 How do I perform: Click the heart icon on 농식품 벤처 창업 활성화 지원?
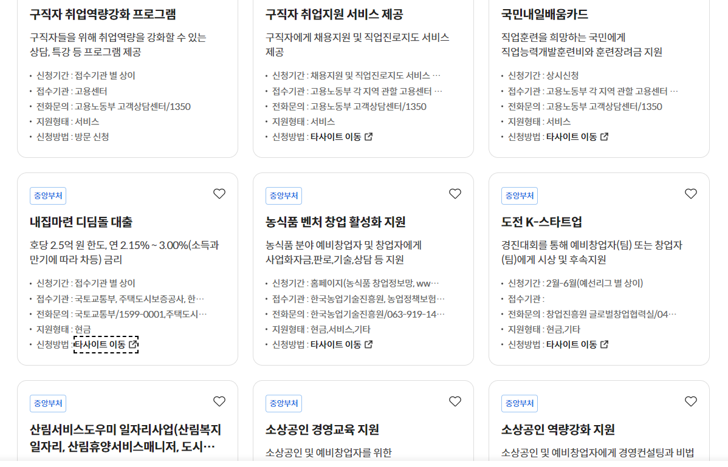[455, 194]
